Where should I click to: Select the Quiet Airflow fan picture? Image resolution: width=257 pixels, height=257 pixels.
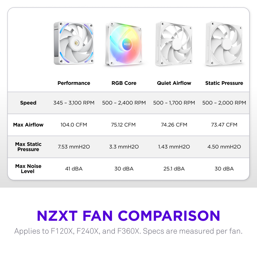point(174,44)
